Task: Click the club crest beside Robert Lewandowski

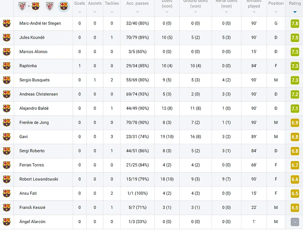Action: click(6, 179)
